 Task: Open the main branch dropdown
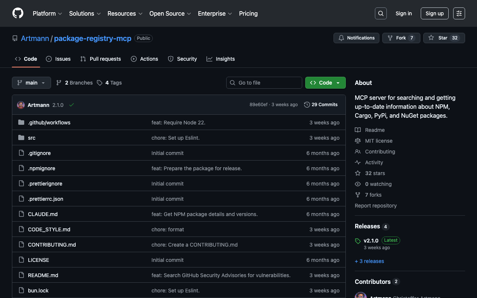tap(31, 83)
